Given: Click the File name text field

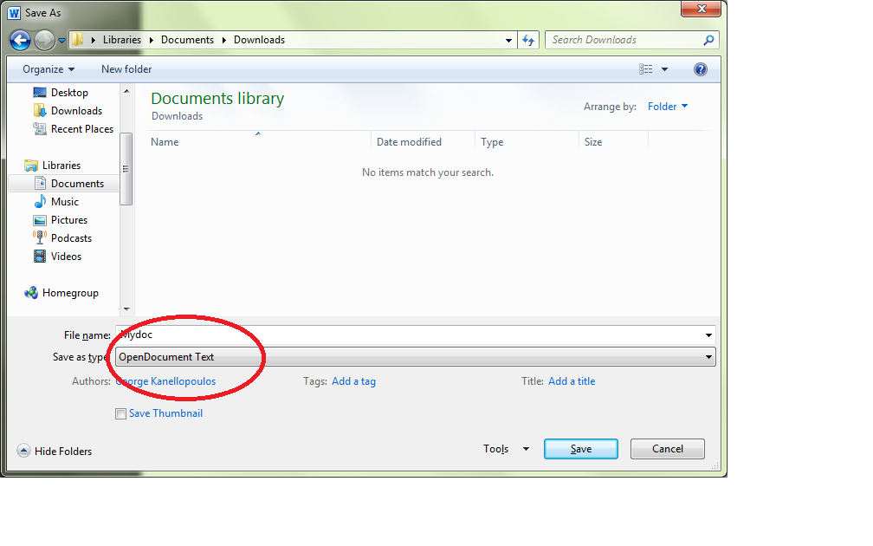Looking at the screenshot, I should (x=409, y=335).
